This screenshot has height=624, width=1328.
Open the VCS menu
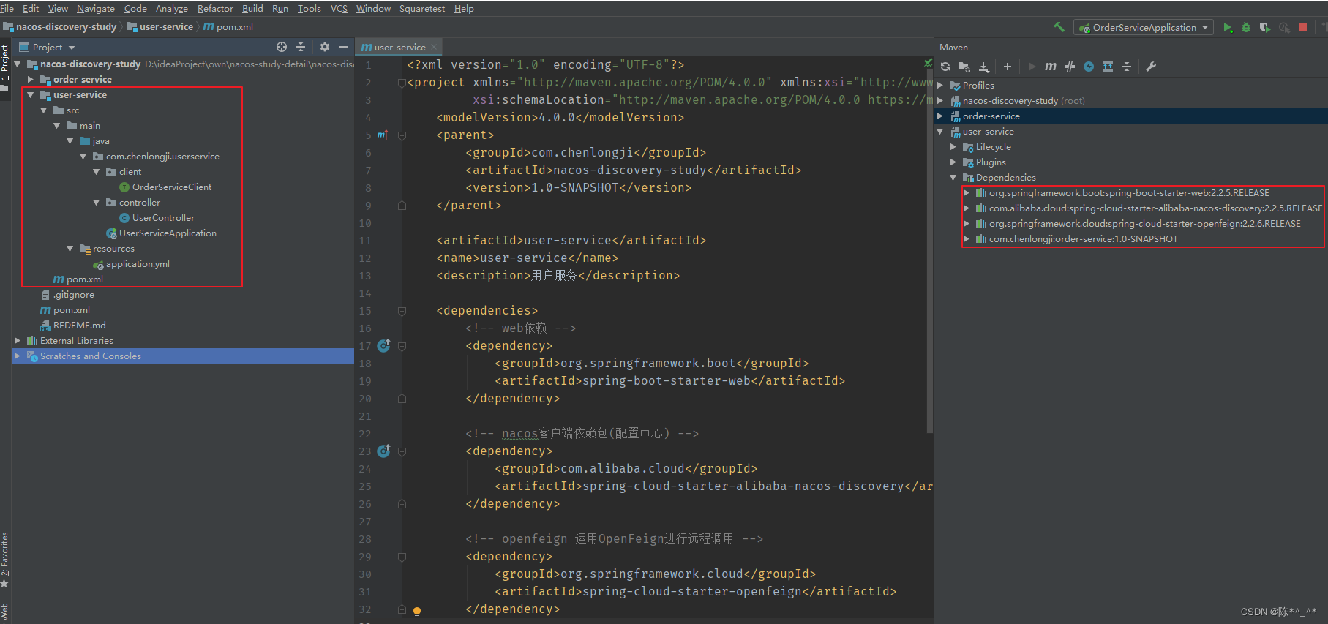click(339, 8)
